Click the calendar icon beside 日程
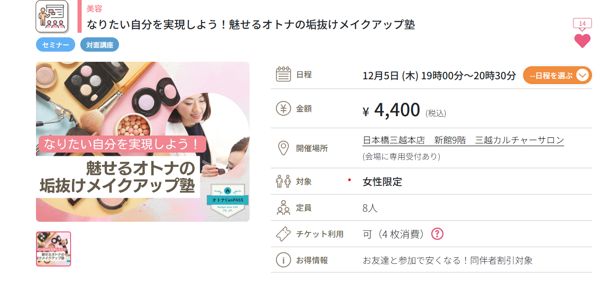 pyautogui.click(x=283, y=74)
